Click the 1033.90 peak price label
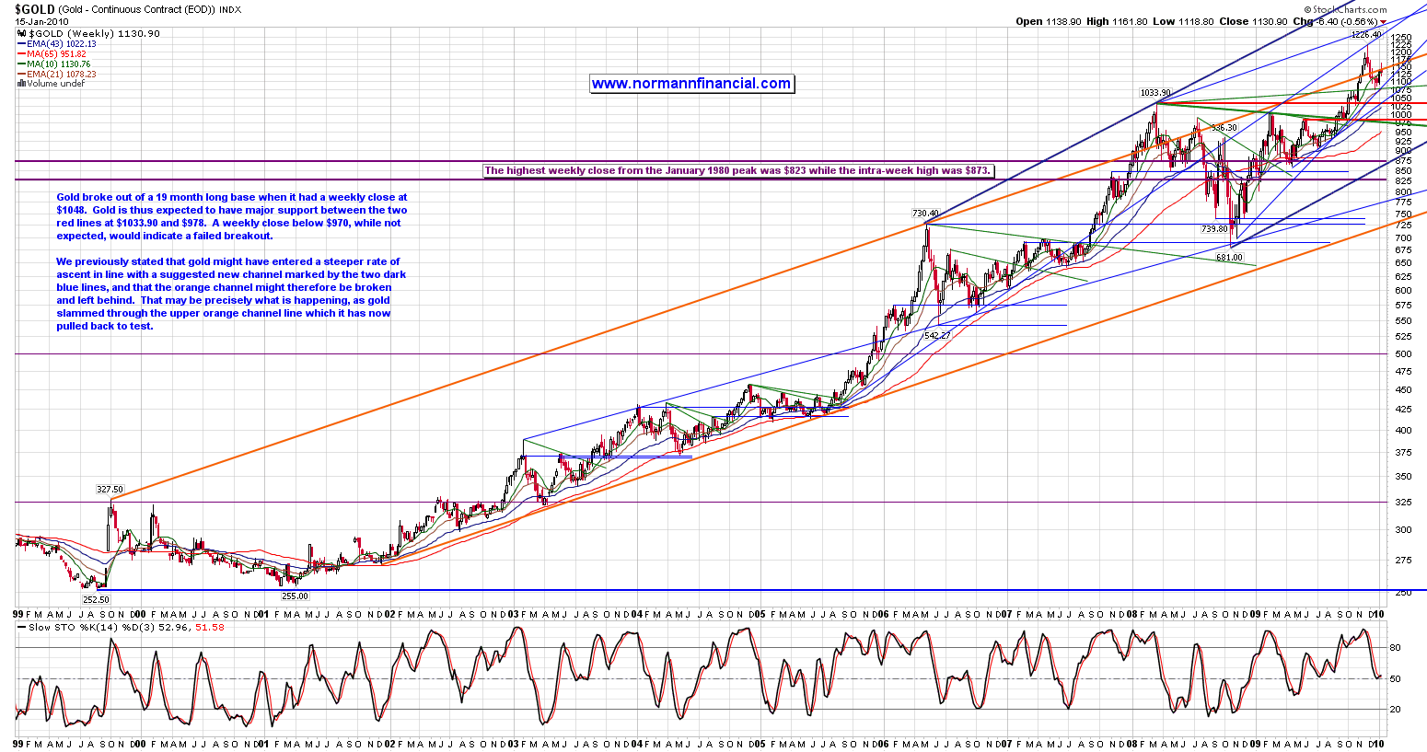This screenshot has height=752, width=1427. coord(1154,93)
